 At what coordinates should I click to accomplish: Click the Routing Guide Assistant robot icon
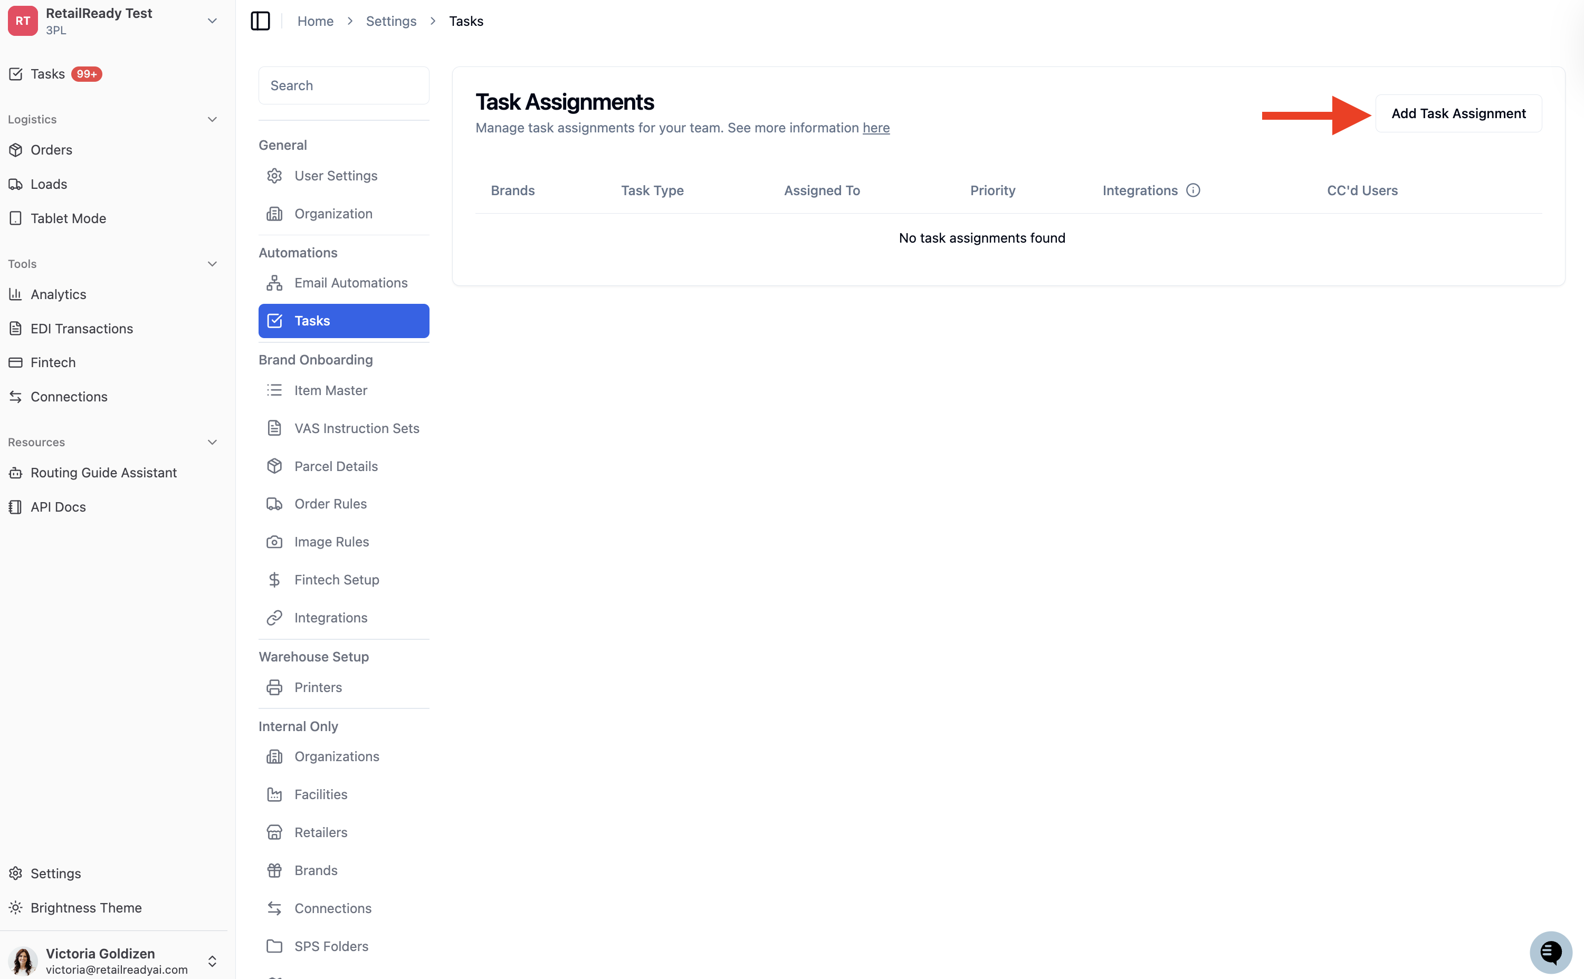coord(15,473)
